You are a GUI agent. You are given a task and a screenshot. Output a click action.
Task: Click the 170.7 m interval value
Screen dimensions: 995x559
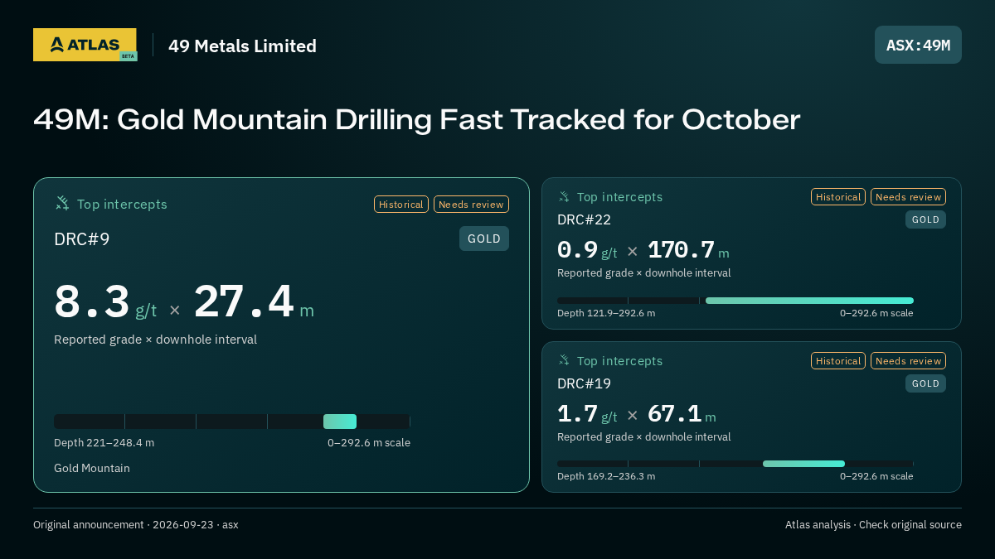coord(688,250)
